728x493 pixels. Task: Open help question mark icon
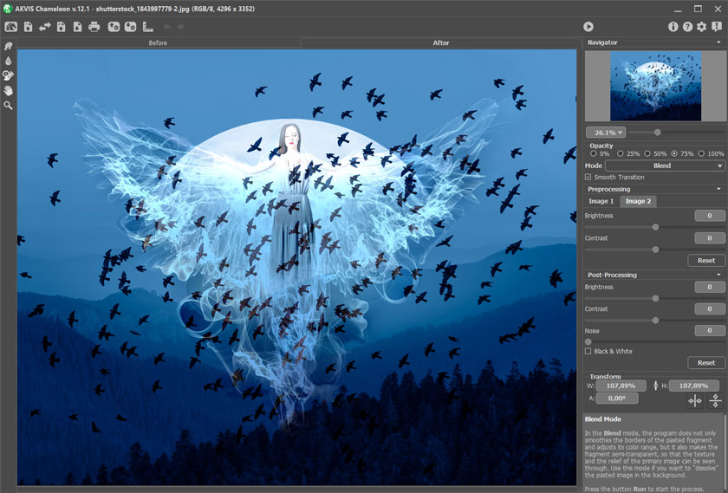687,27
